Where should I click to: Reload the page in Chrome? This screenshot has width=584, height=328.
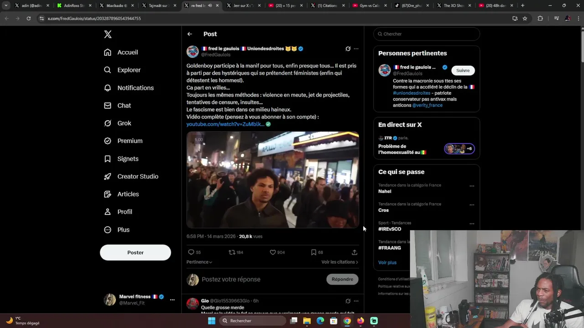pyautogui.click(x=28, y=18)
